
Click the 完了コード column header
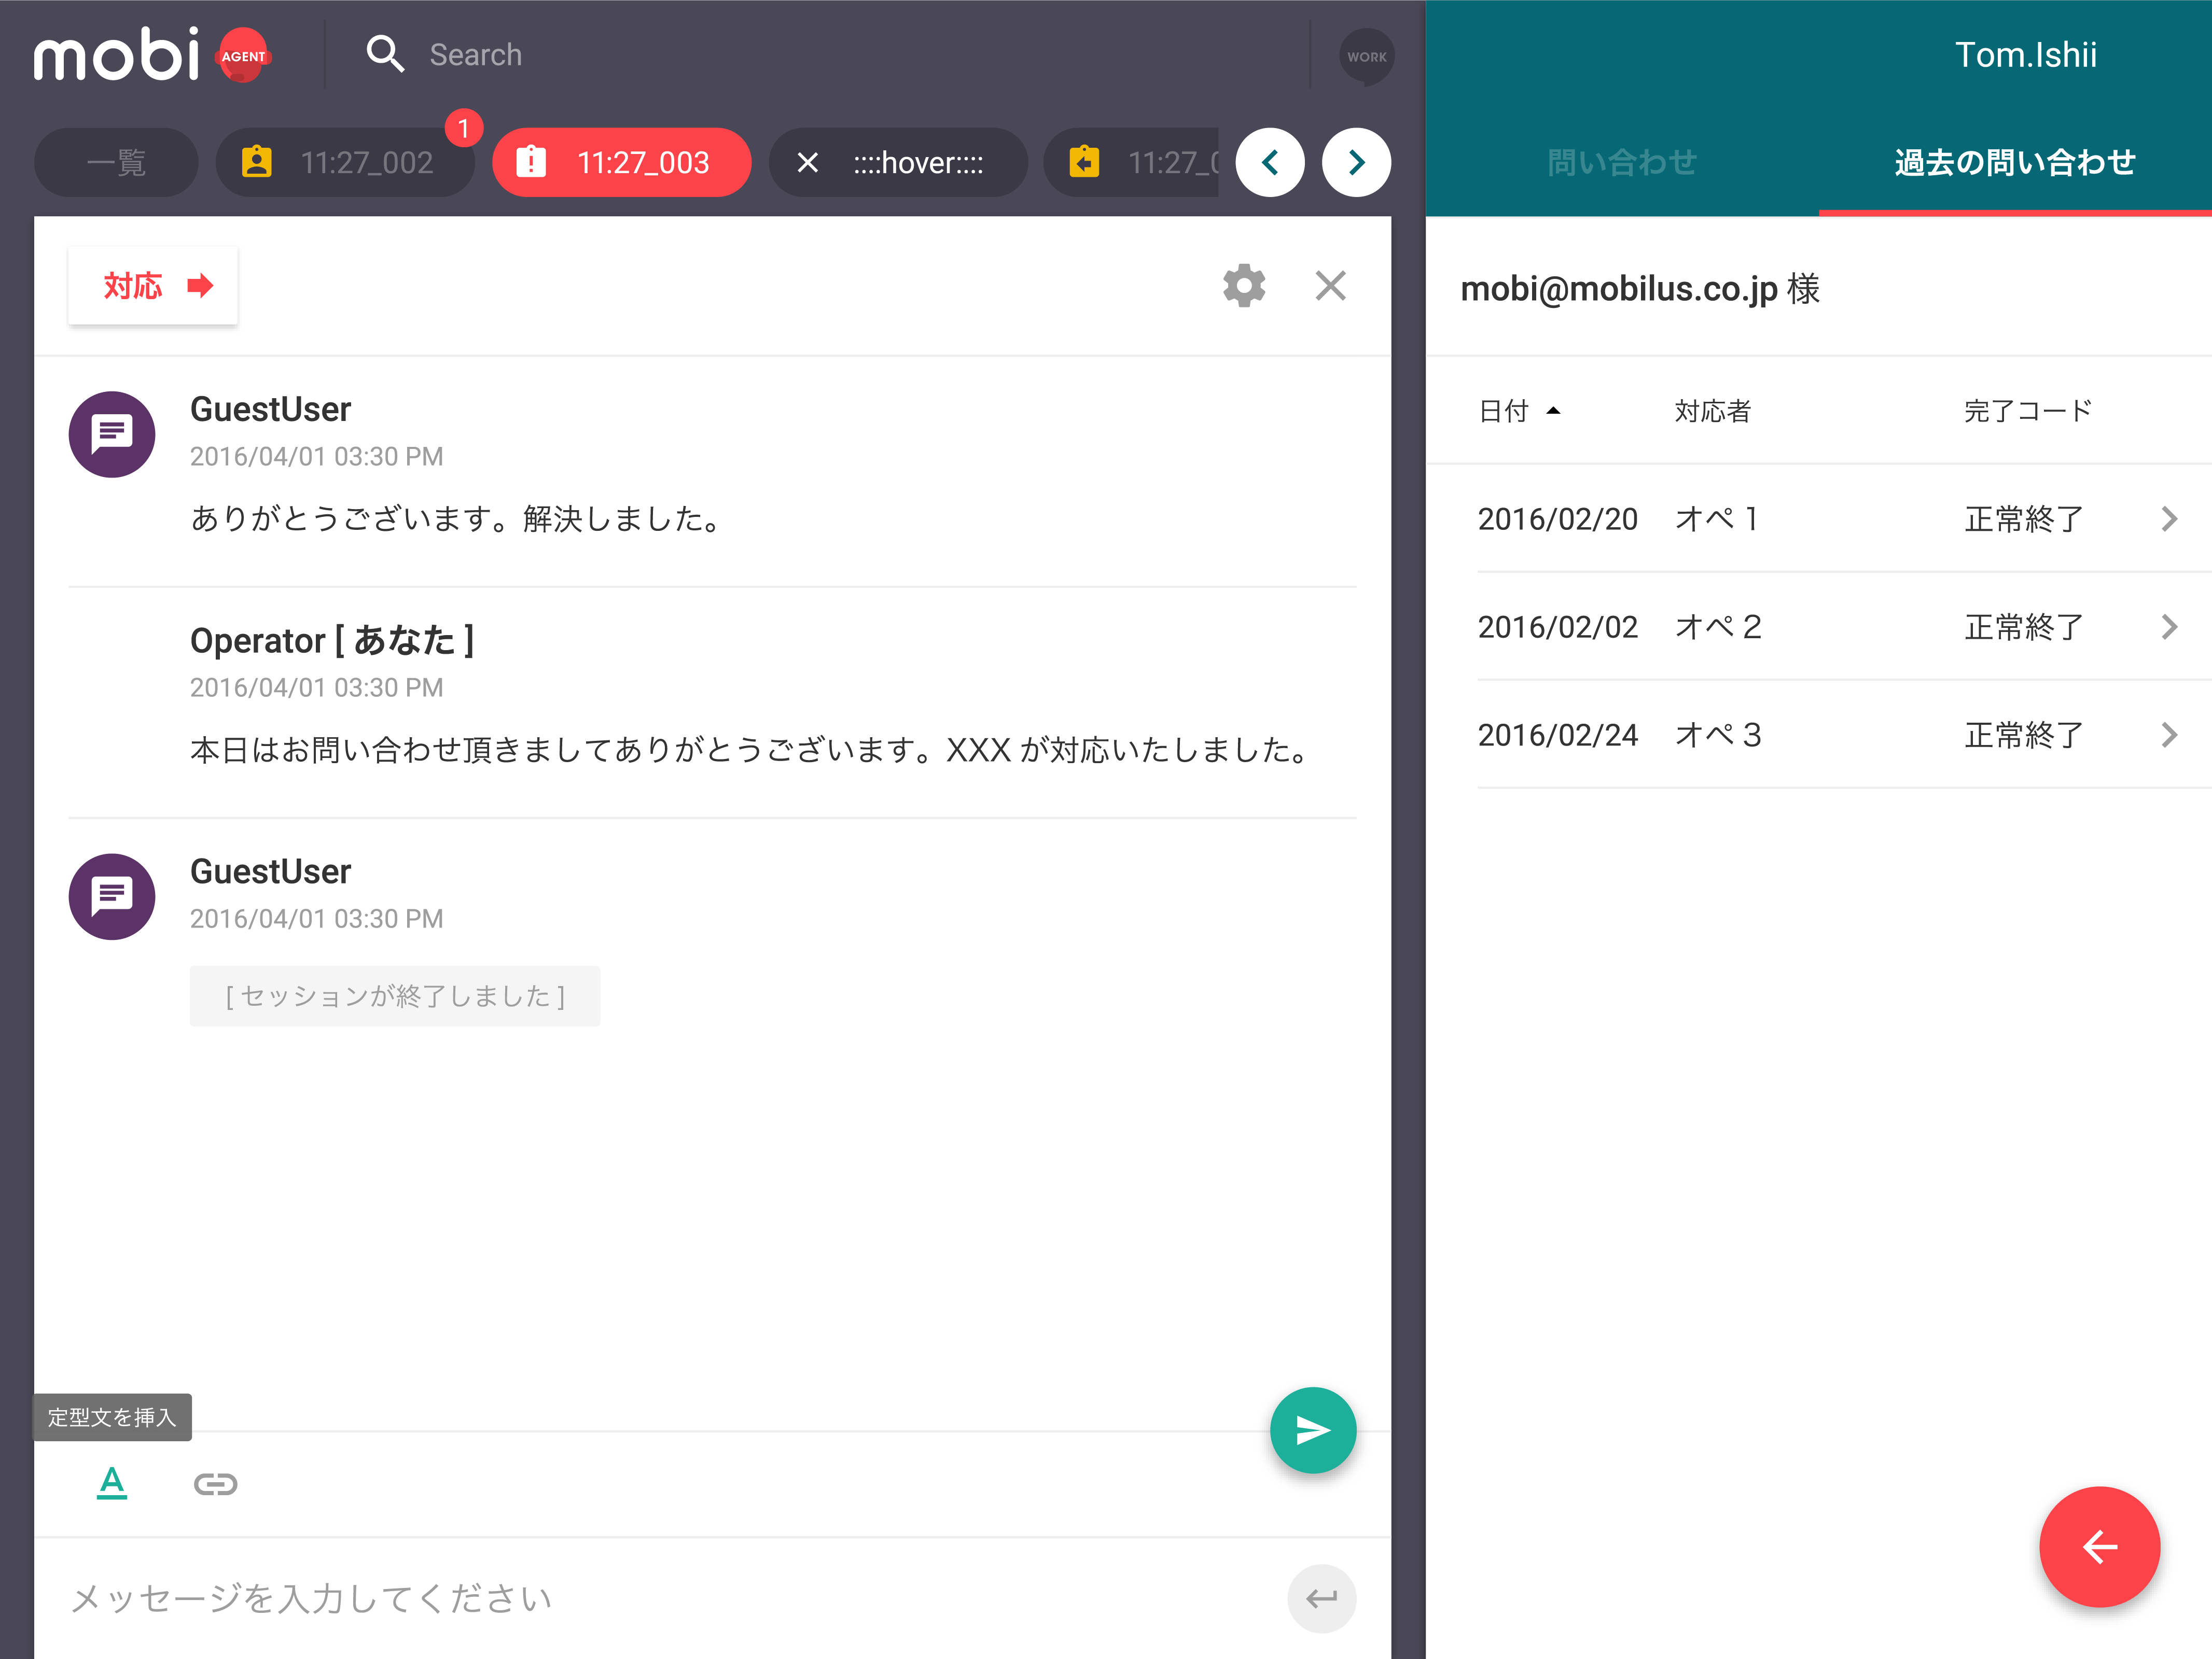coord(2028,411)
